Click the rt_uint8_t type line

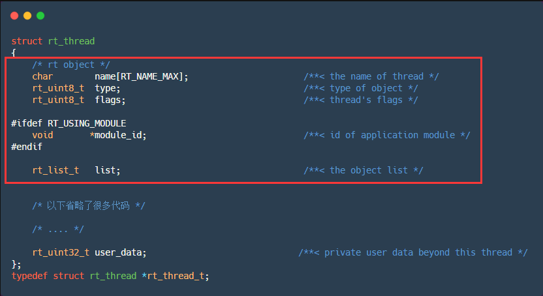coord(76,88)
